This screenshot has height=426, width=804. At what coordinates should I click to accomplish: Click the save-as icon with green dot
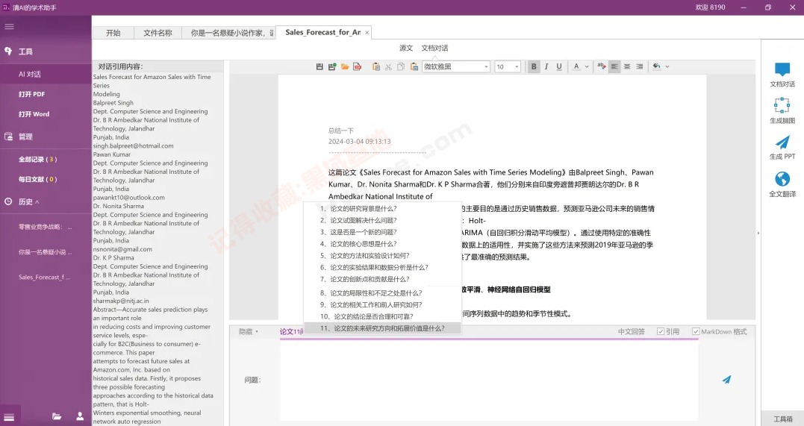coord(331,66)
